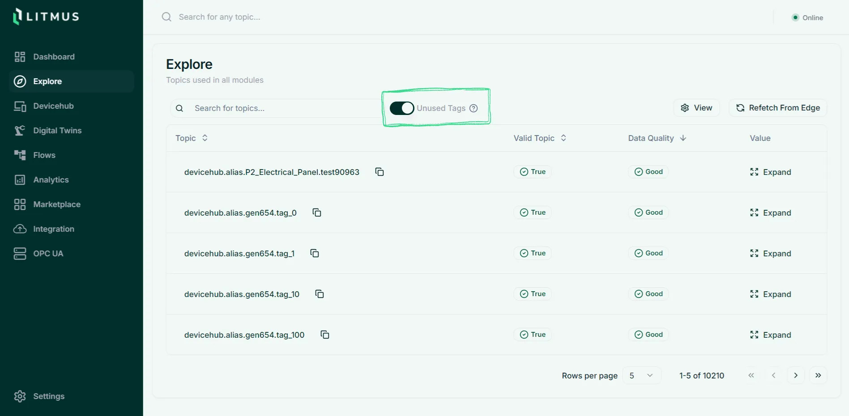Open Integration in the sidebar
This screenshot has width=849, height=416.
tap(72, 229)
